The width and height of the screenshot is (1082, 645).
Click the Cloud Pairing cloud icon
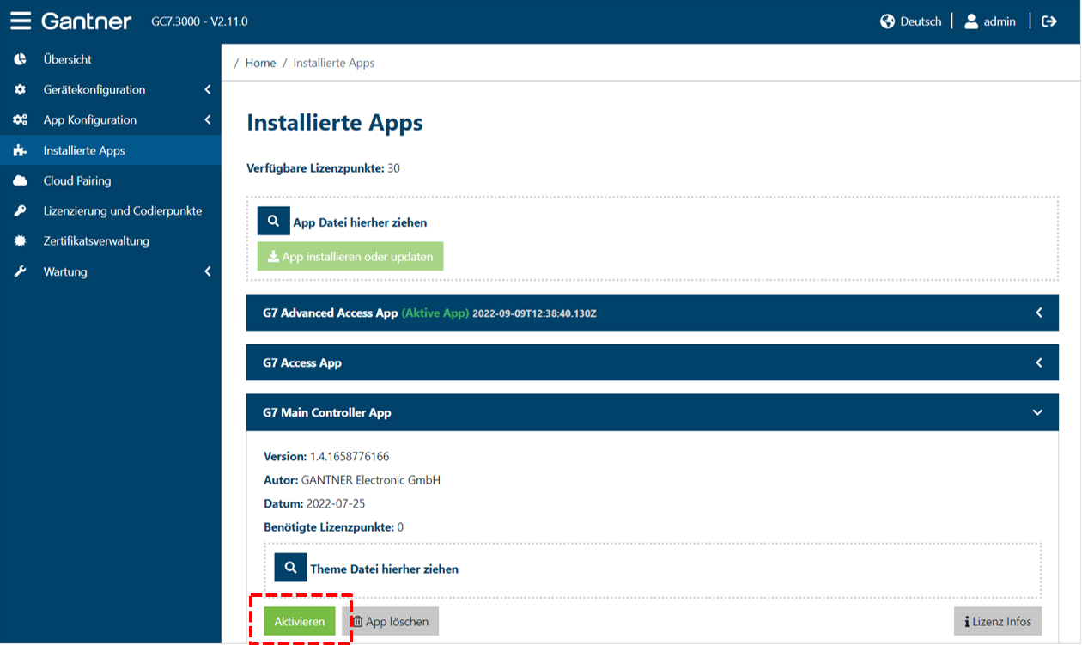[x=20, y=180]
